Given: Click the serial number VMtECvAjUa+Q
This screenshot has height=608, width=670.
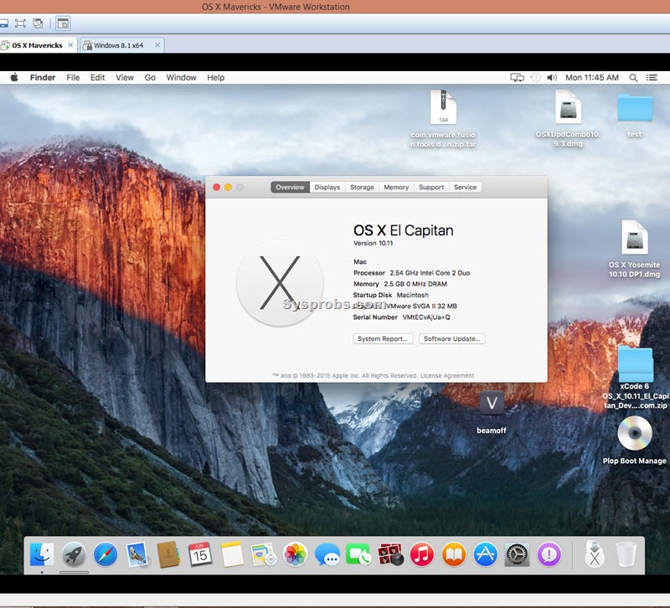Looking at the screenshot, I should pos(426,317).
